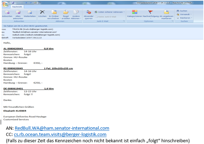The height and width of the screenshot is (144, 204).
Task: Block the sender with Absender sperren
Action: coord(89,15)
